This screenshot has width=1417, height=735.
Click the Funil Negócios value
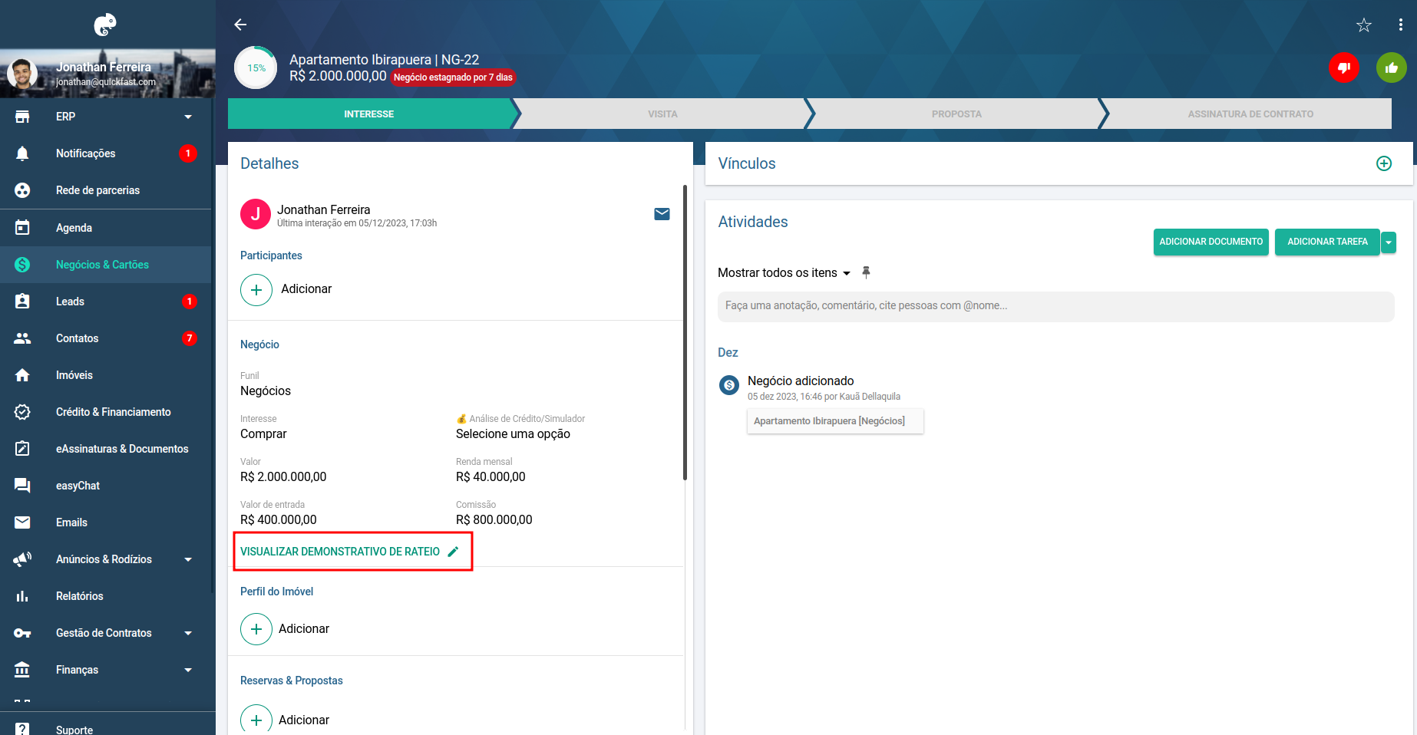(266, 391)
